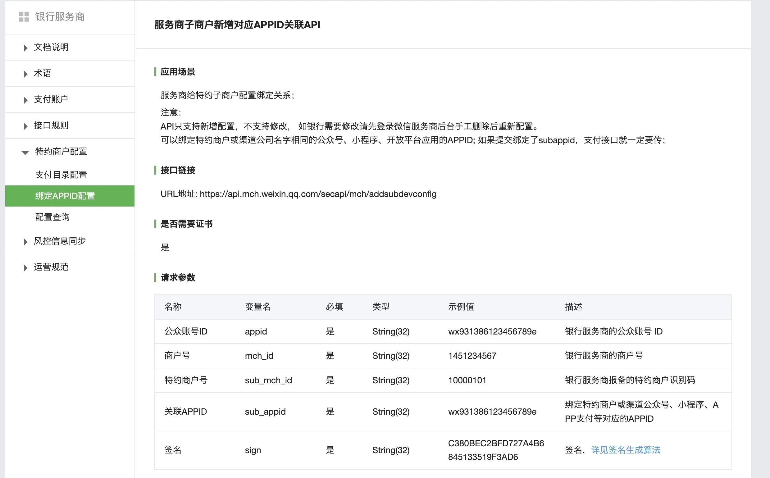Click the 文档说明 menu label

click(51, 48)
